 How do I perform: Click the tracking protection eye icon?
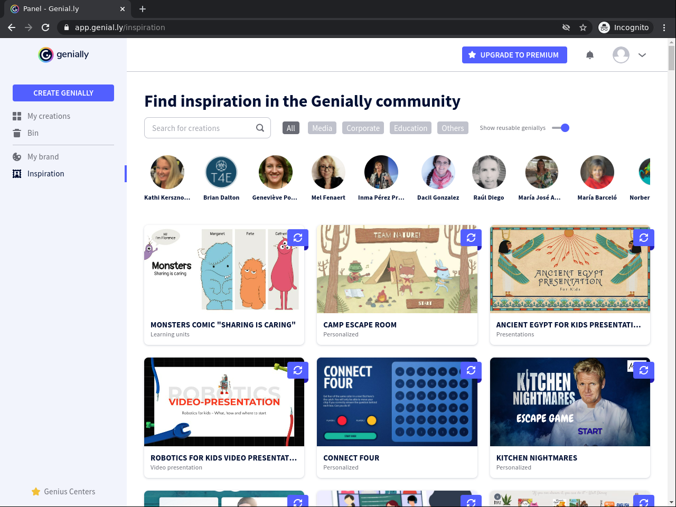566,27
